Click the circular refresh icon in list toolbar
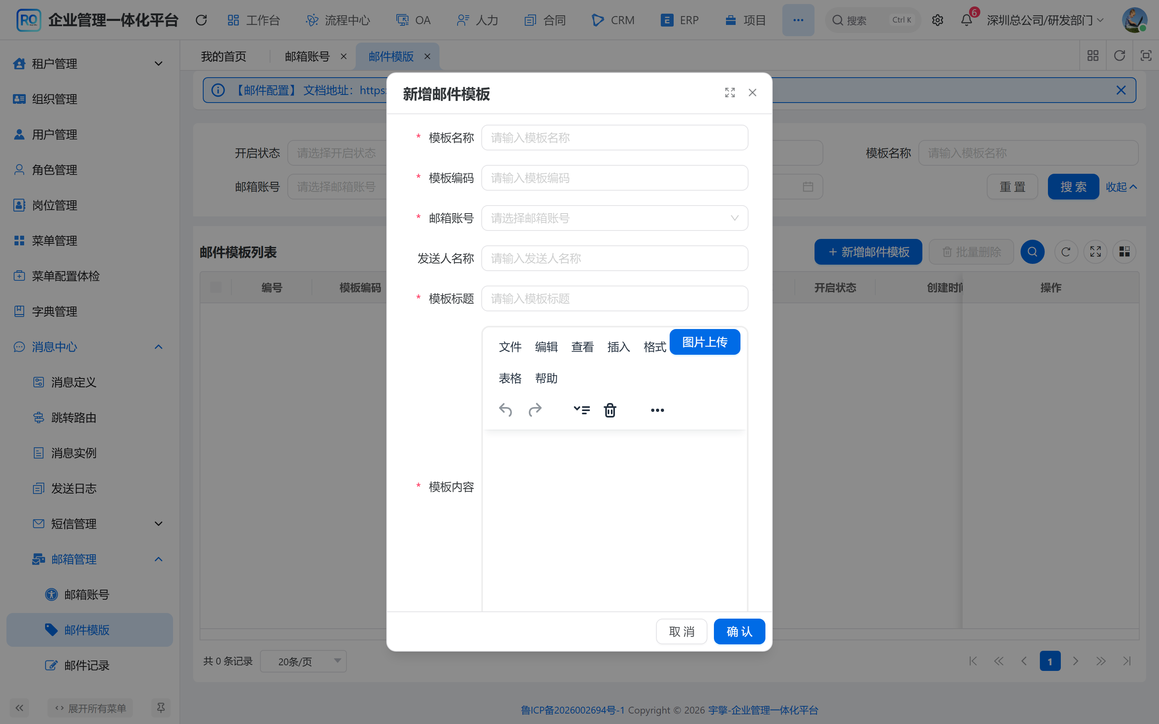 (x=1066, y=252)
